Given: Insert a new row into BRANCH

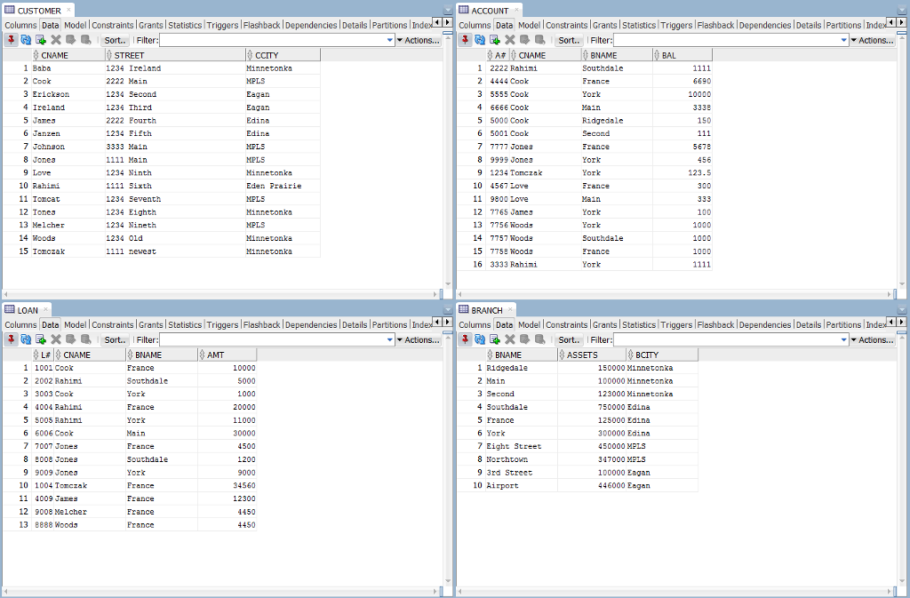Looking at the screenshot, I should (496, 339).
